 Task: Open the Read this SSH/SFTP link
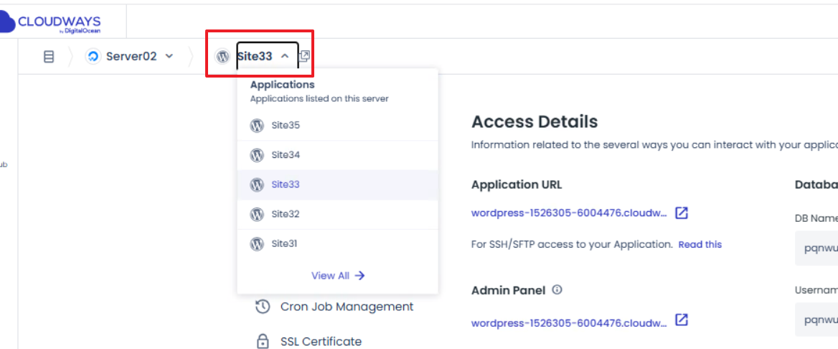pyautogui.click(x=700, y=245)
